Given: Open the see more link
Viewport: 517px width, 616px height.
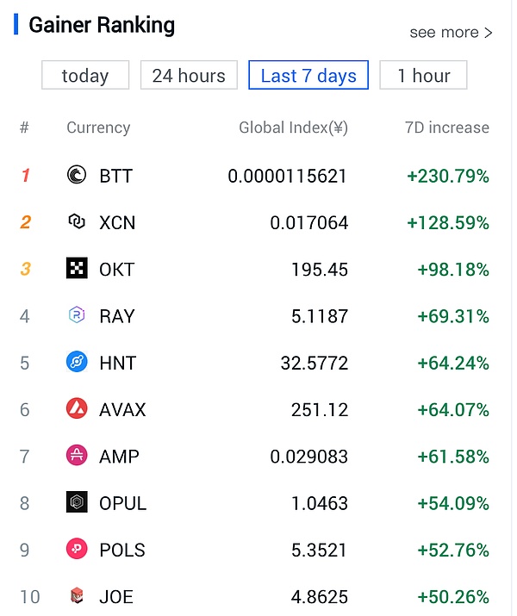Looking at the screenshot, I should 451,33.
